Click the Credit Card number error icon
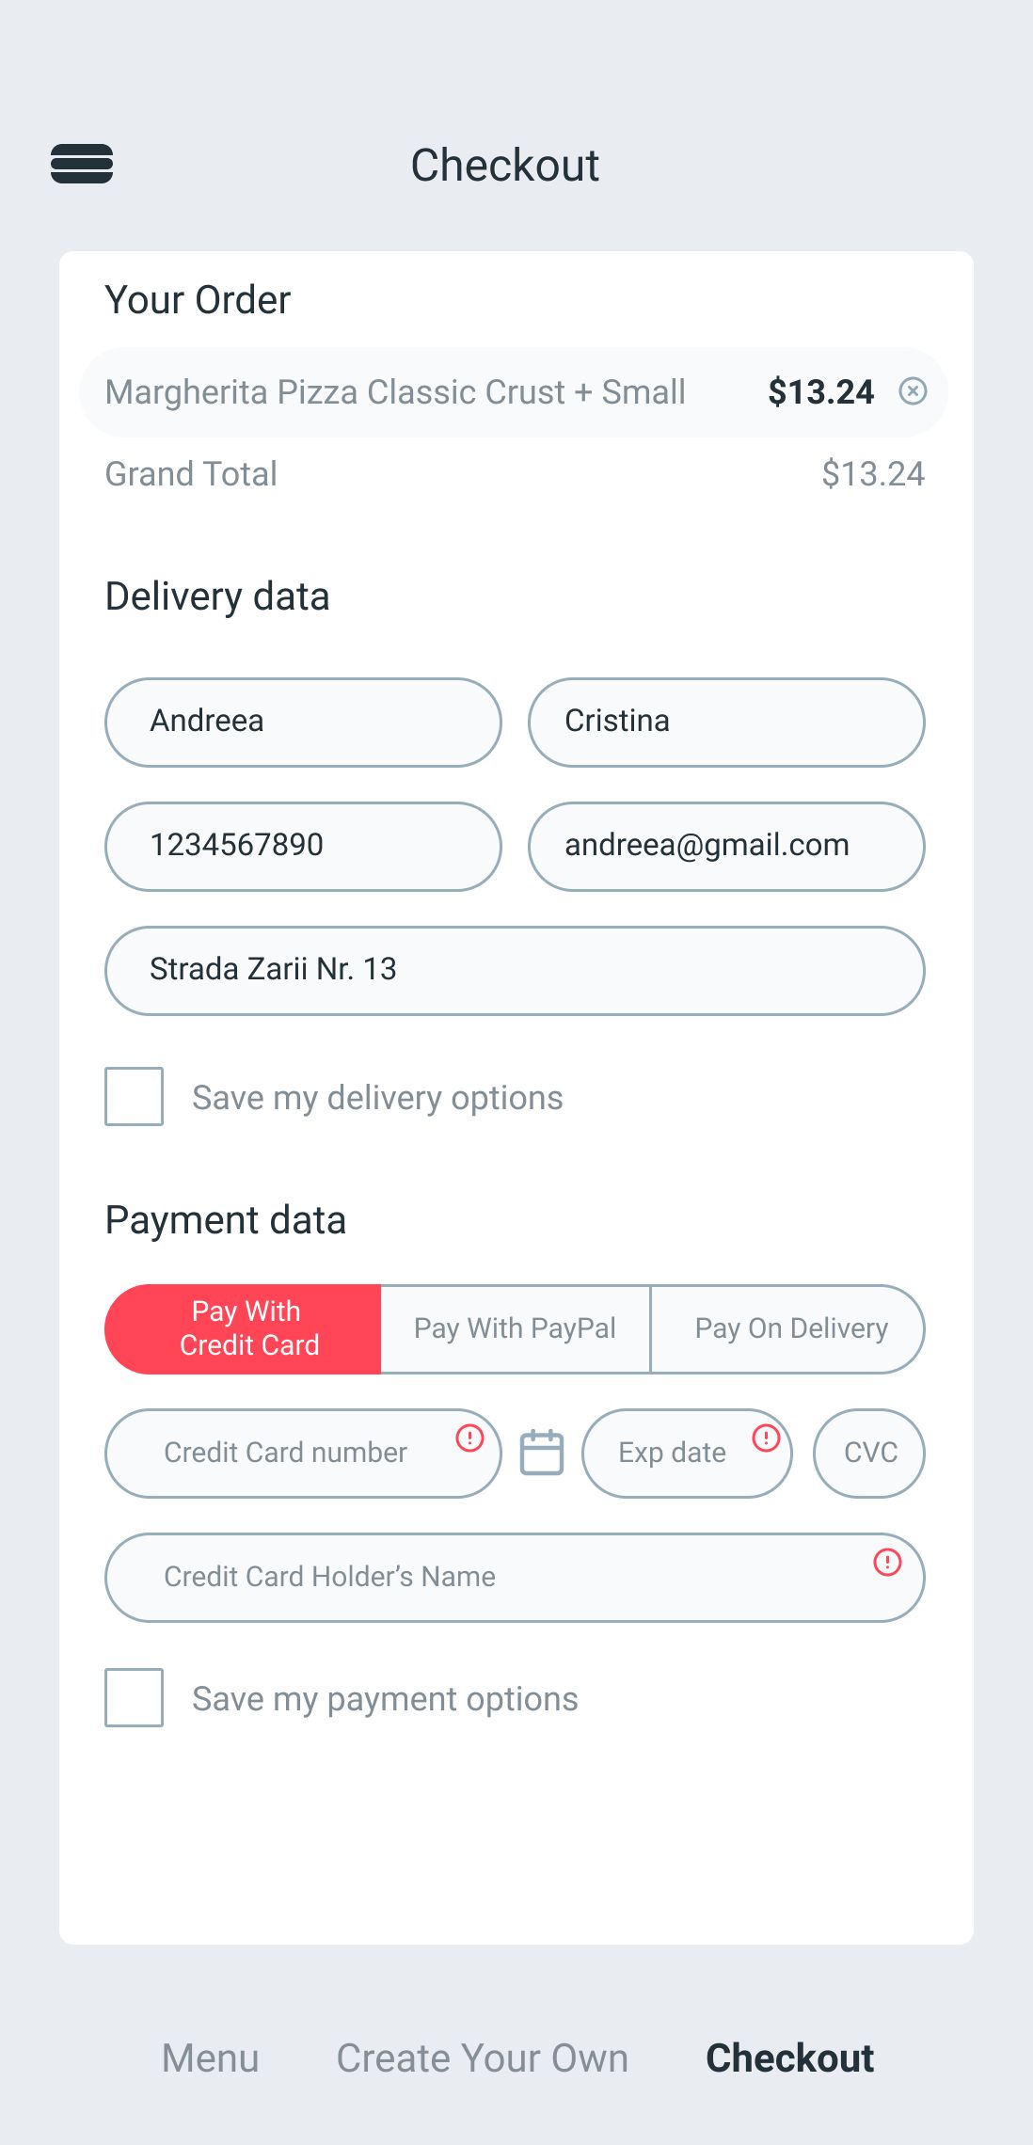The image size is (1033, 2145). (x=469, y=1438)
